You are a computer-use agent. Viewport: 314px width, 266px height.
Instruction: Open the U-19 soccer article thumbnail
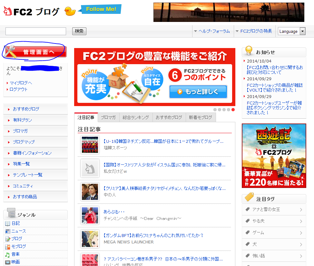click(90, 145)
